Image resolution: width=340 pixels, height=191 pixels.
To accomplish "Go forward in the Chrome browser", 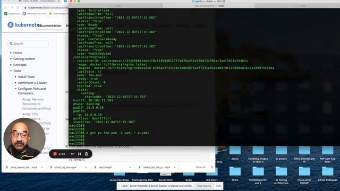I will coord(12,7).
